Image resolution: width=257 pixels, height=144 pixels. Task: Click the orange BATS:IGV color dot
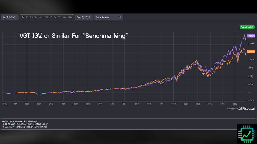(3, 127)
